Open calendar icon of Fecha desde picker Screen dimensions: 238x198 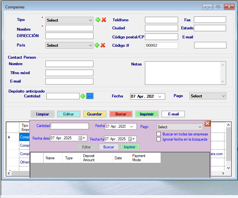[81, 138]
